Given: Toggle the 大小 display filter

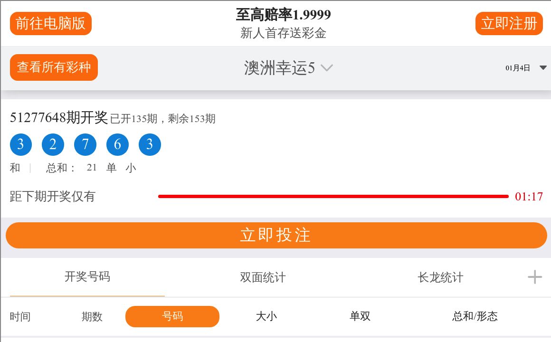Looking at the screenshot, I should tap(266, 316).
